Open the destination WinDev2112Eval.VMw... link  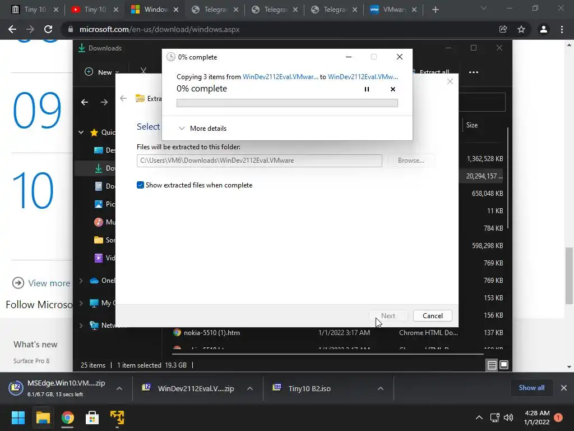coord(363,76)
